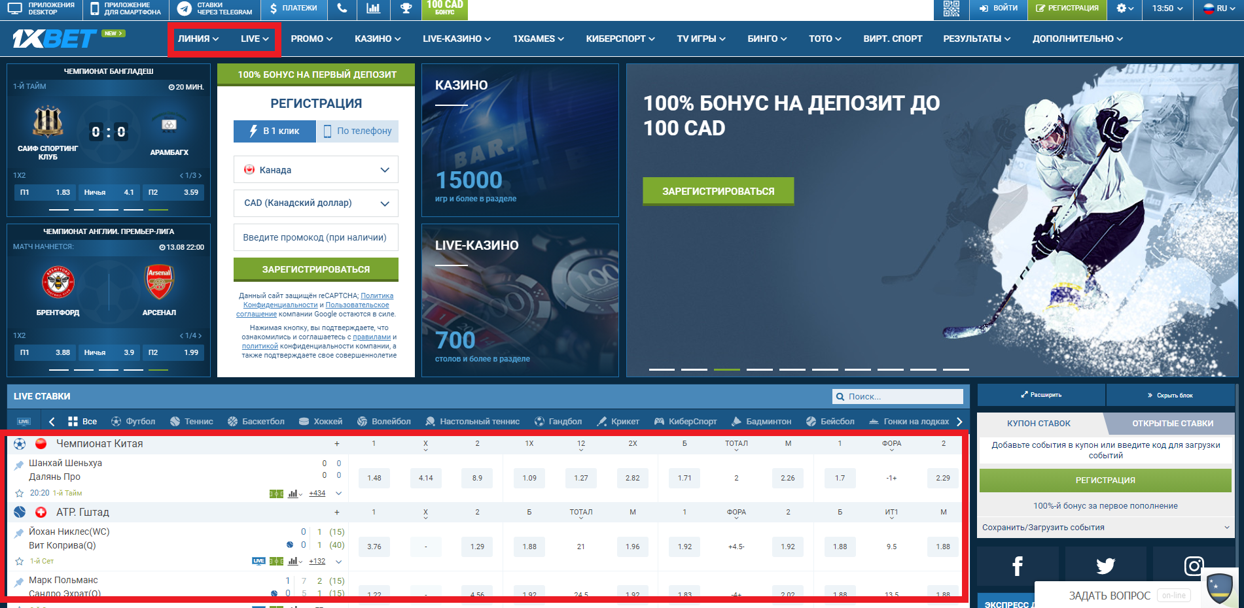This screenshot has height=608, width=1244.
Task: Select last indicator under Брентфорд Арсенал card
Action: (158, 369)
